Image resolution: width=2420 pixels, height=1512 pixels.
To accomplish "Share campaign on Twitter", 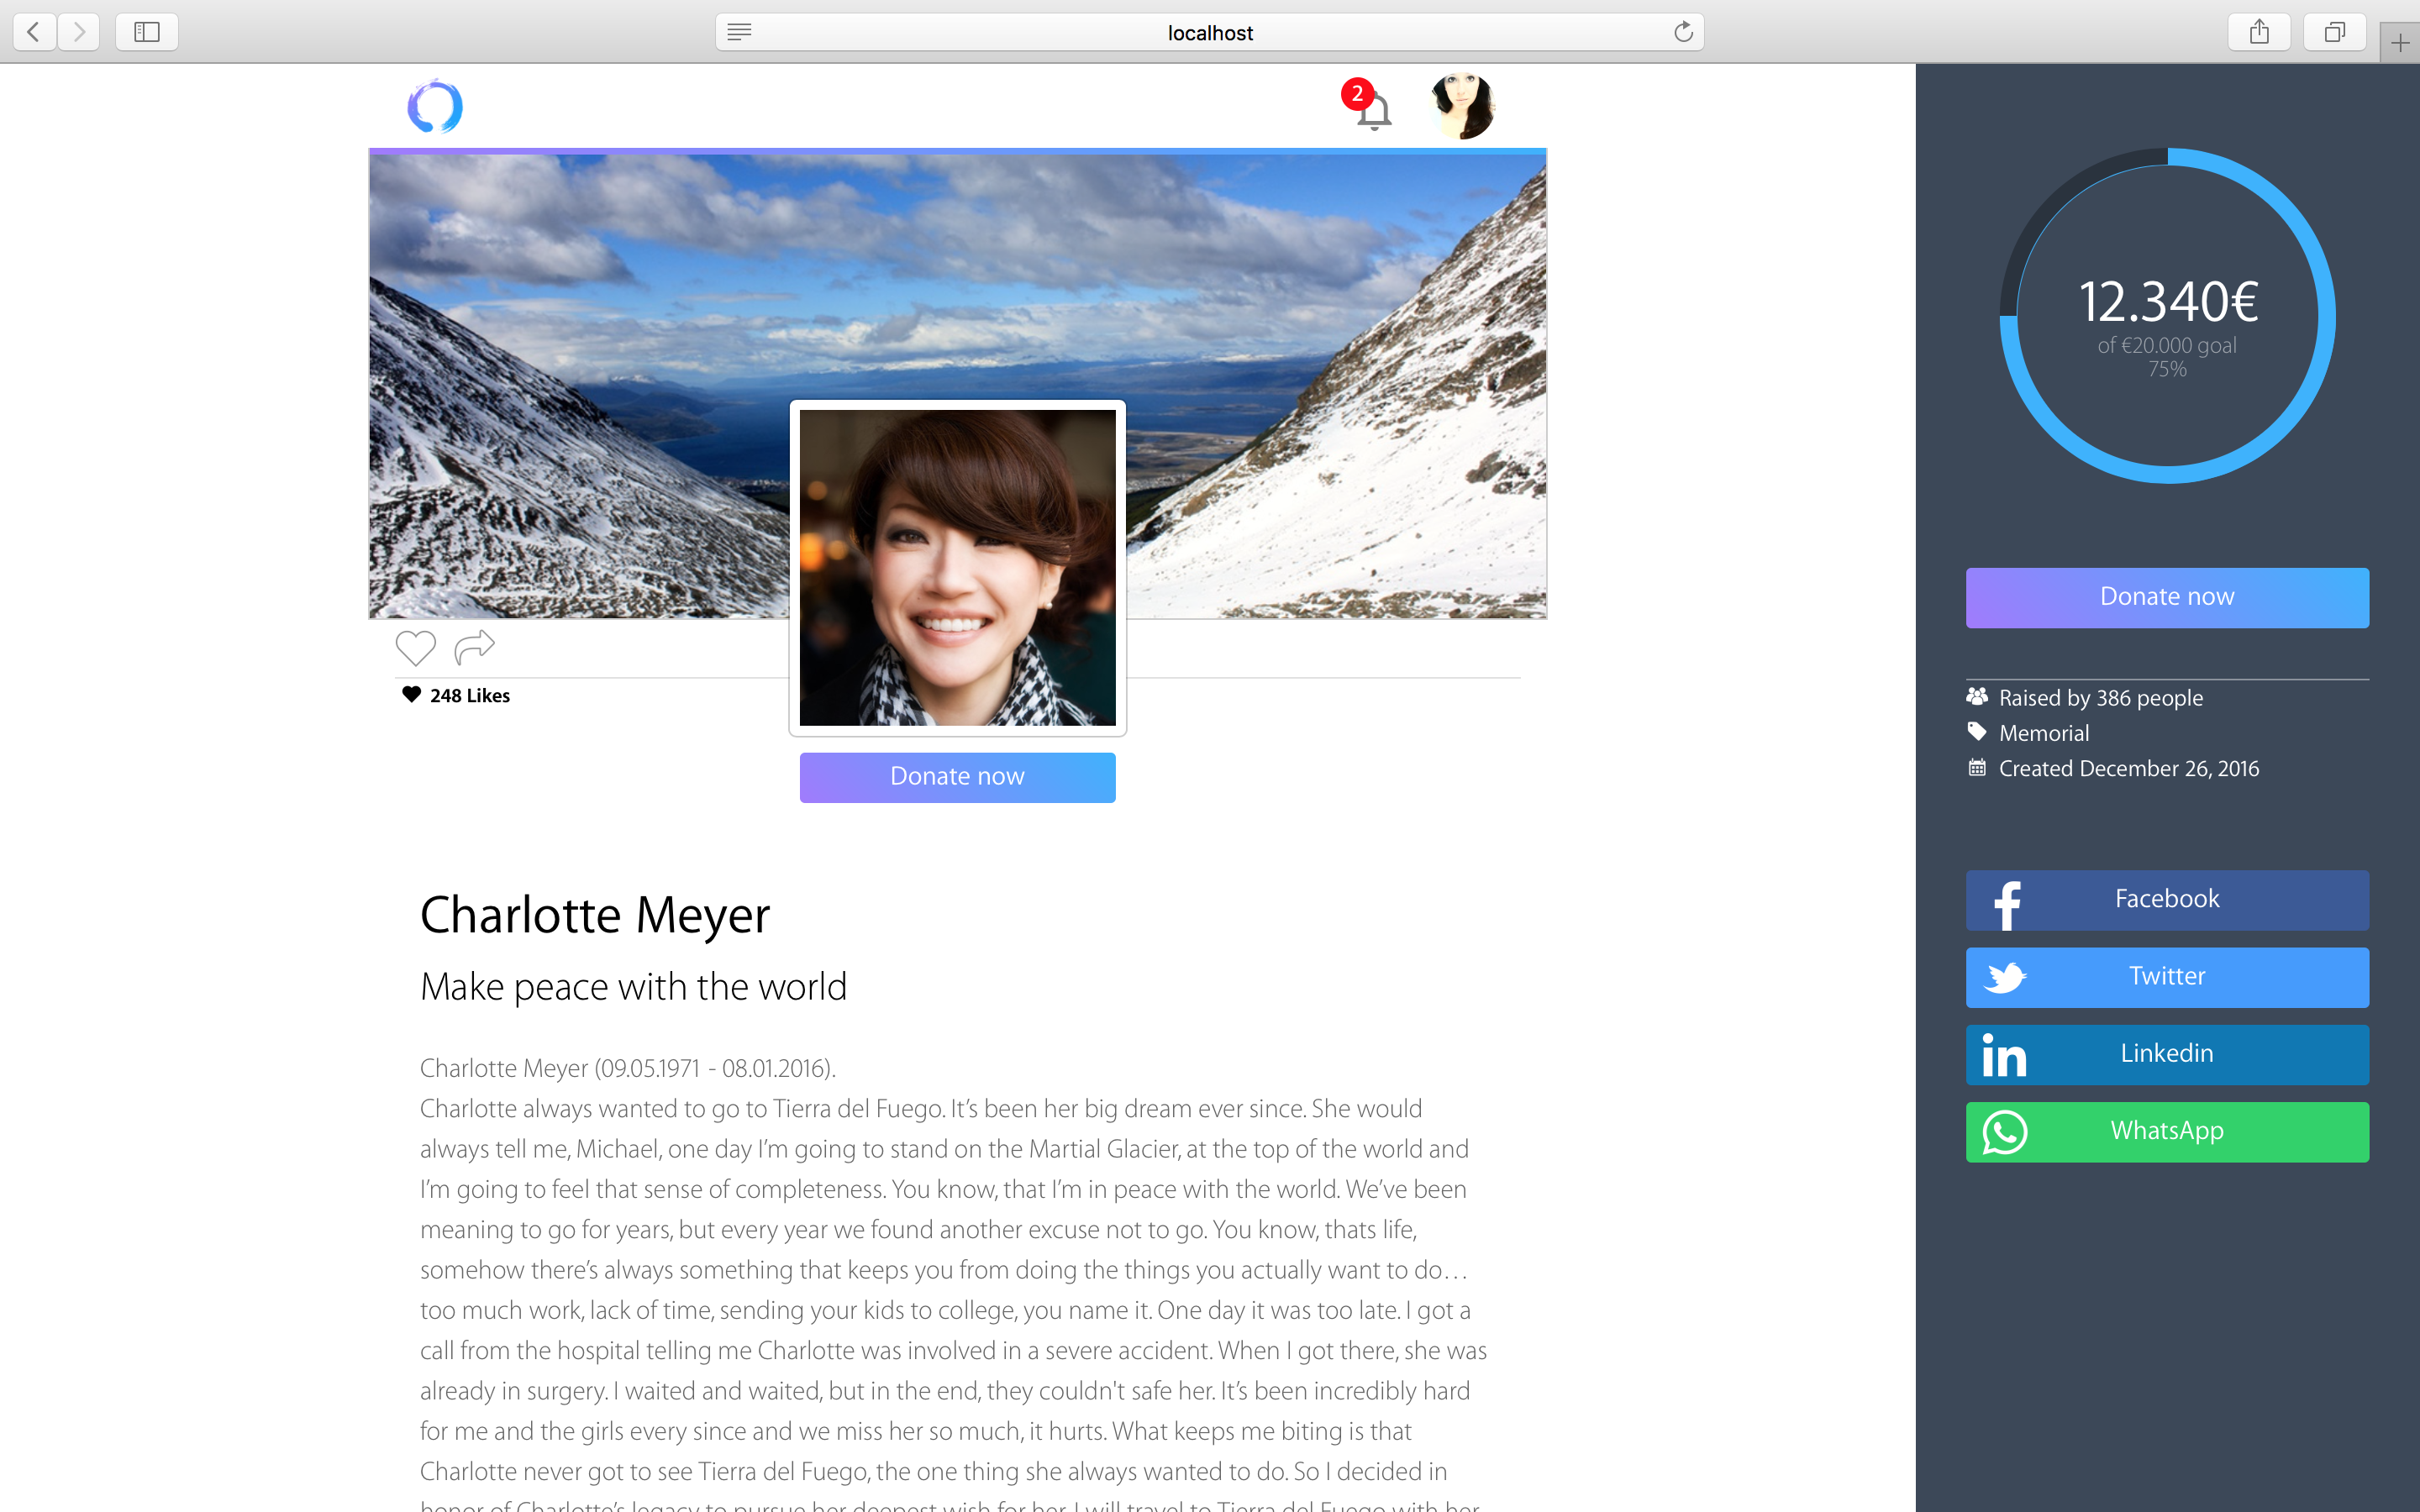I will tap(2166, 976).
